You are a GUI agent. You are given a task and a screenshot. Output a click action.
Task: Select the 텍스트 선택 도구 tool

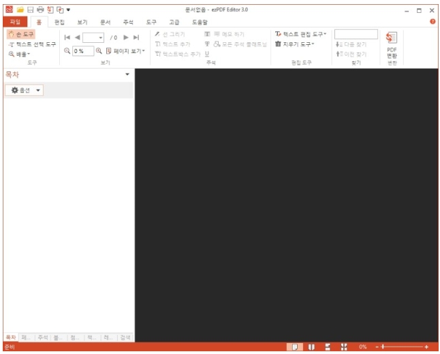pos(32,44)
